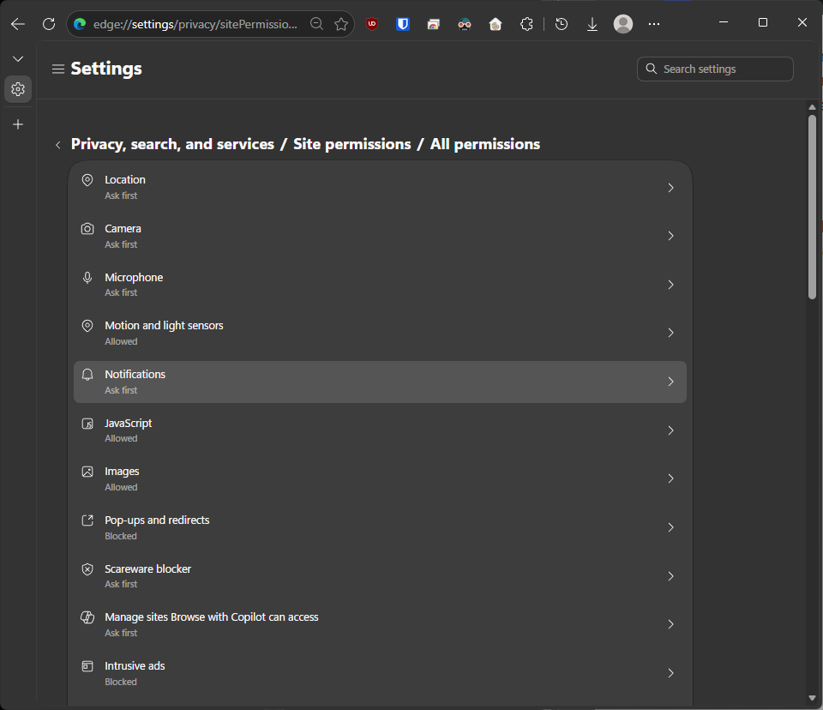
Task: Click the Images permission icon
Action: tap(87, 472)
